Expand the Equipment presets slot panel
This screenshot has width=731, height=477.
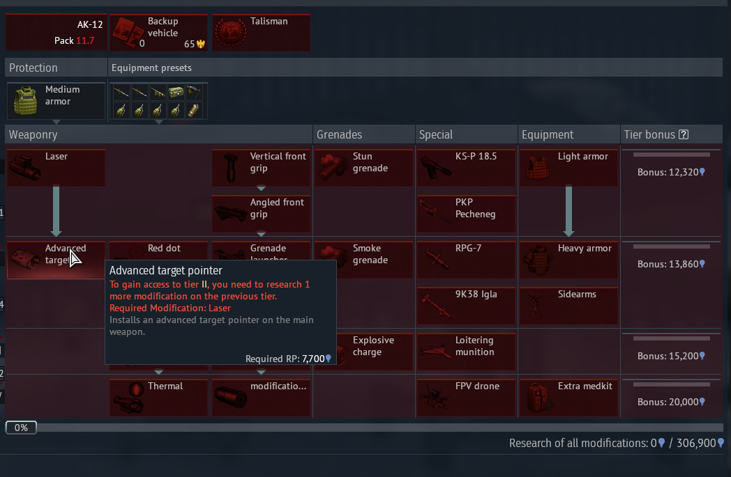158,122
